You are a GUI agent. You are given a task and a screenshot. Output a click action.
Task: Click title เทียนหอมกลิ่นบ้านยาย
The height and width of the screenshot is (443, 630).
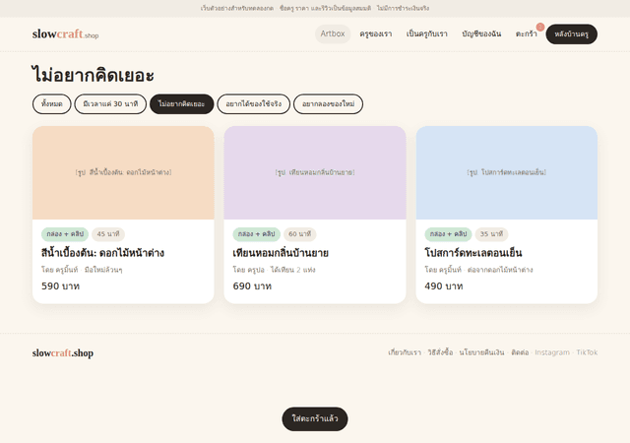coord(281,253)
